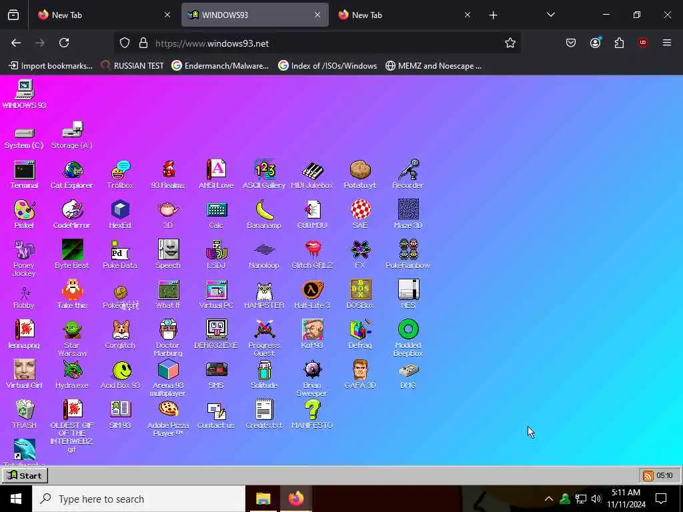Viewport: 683px width, 512px height.
Task: Click the Windows taskbar search box
Action: [139, 499]
